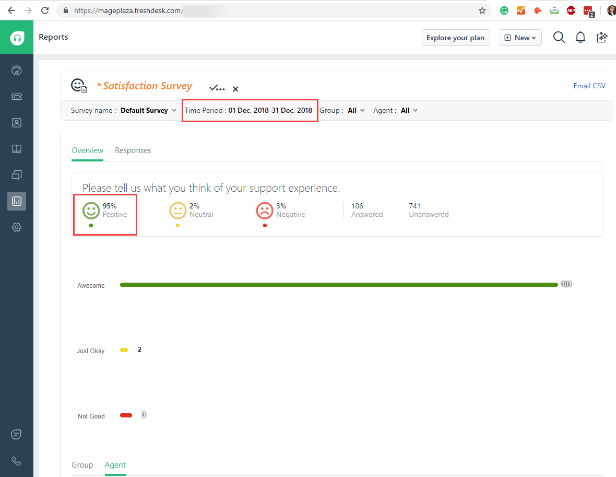The image size is (616, 477).
Task: Click the satisfaction survey smiley report icon
Action: pyautogui.click(x=79, y=86)
